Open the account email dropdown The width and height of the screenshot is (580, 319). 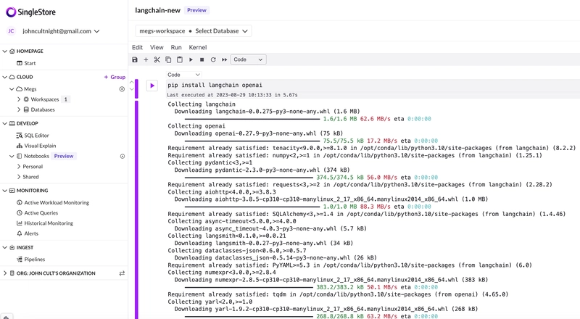tap(61, 31)
